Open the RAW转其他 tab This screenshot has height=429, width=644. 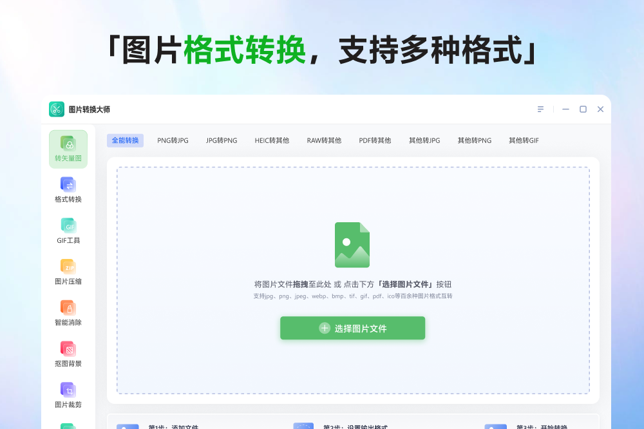point(324,140)
